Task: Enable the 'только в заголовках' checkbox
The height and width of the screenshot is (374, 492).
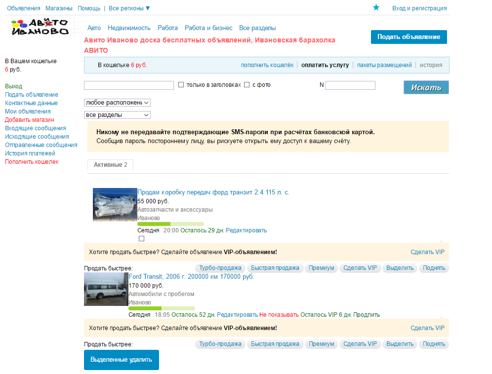Action: pyautogui.click(x=181, y=85)
